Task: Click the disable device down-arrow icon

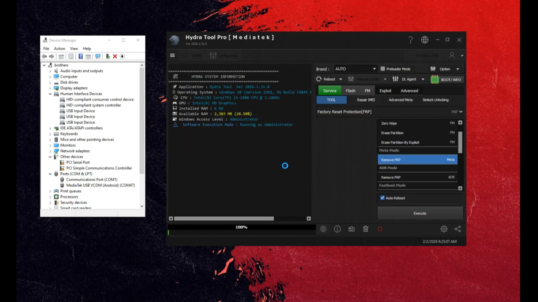Action: pos(122,56)
